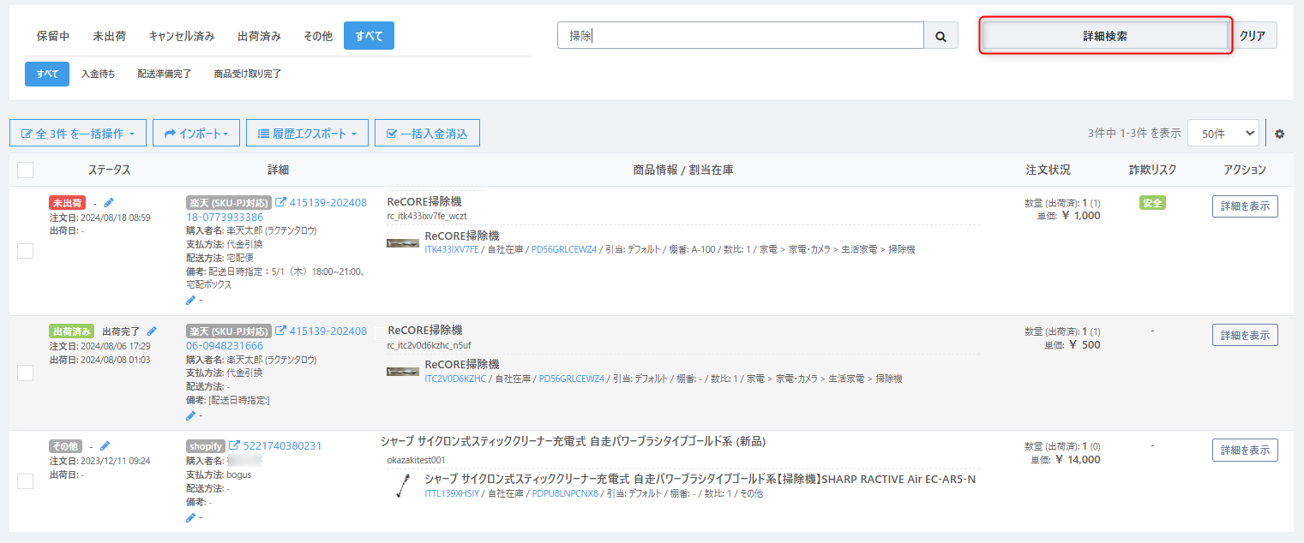Check the checkbox for the 未出荷 order row
The image size is (1304, 543).
[26, 251]
